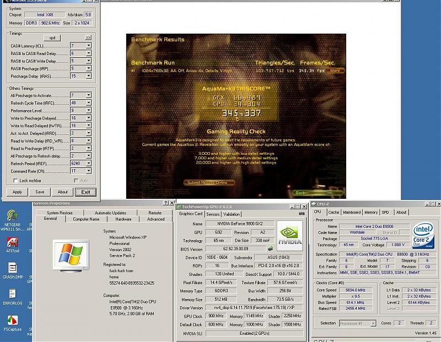Click the AquaMark3 total score 345,337
The image size is (441, 342).
(x=241, y=113)
